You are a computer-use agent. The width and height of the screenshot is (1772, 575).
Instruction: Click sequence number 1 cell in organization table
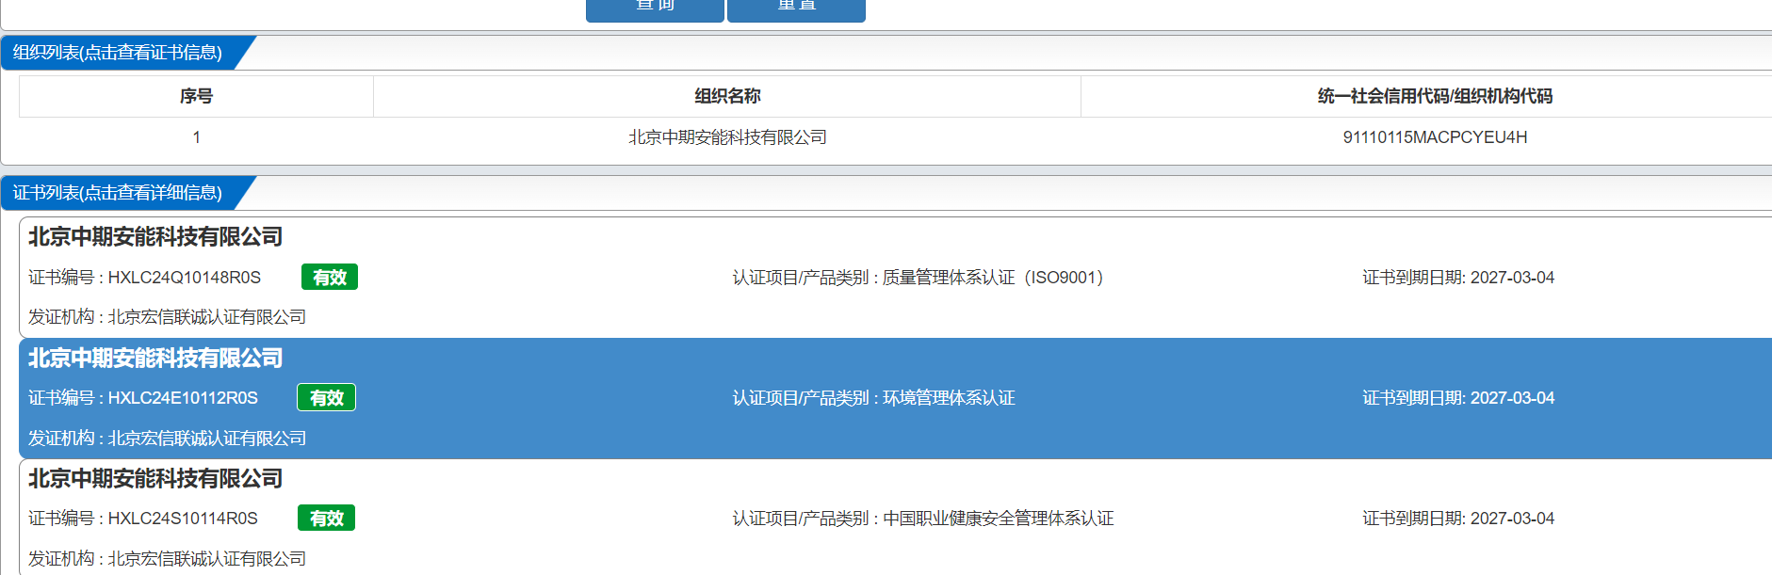196,137
